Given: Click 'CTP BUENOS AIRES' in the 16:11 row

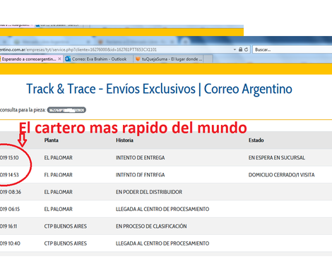Looking at the screenshot, I should (x=66, y=226).
